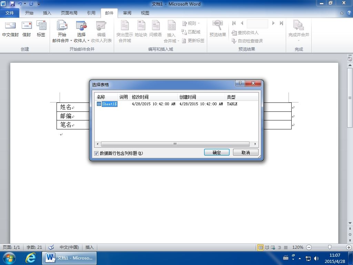Image resolution: width=353 pixels, height=265 pixels.
Task: Go to first record arrow
Action: [x=234, y=23]
